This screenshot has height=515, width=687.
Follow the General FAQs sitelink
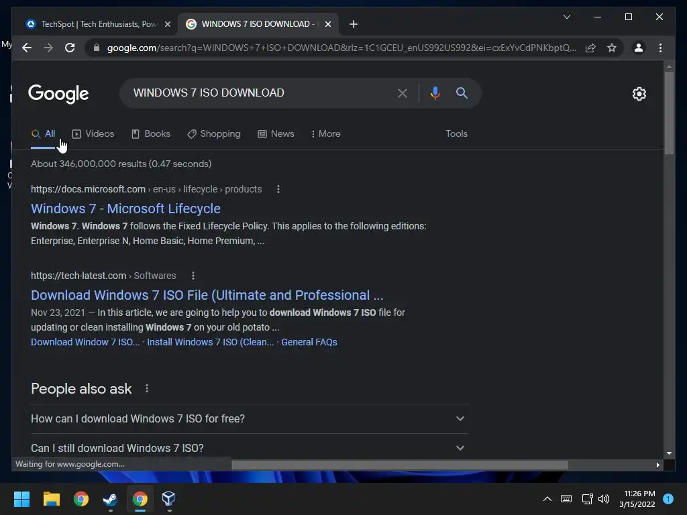[x=309, y=342]
